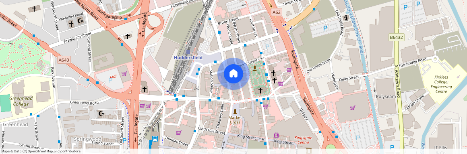Select the monument icon in St Peter's gardens
Screen dimensions: 467x154
click(x=255, y=69)
